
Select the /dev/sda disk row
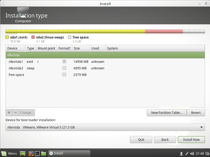(x=105, y=55)
